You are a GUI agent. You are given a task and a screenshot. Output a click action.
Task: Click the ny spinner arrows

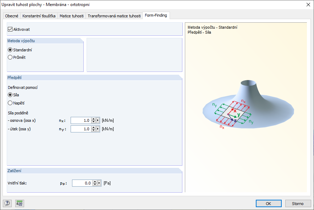point(94,129)
